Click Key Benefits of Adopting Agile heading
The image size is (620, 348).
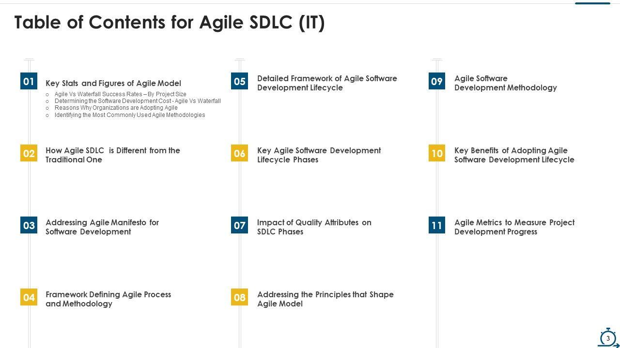pyautogui.click(x=514, y=155)
